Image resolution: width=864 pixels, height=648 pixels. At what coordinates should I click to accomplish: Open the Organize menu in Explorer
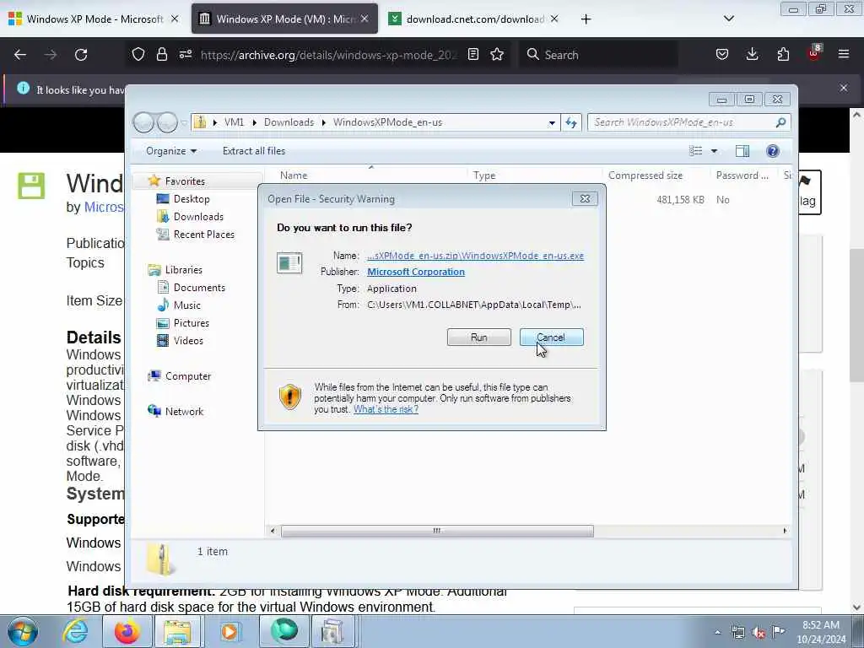point(170,151)
